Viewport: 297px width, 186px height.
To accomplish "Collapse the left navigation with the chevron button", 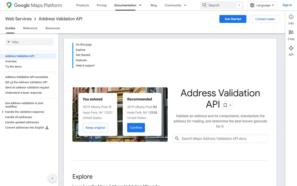I will [x=52, y=178].
